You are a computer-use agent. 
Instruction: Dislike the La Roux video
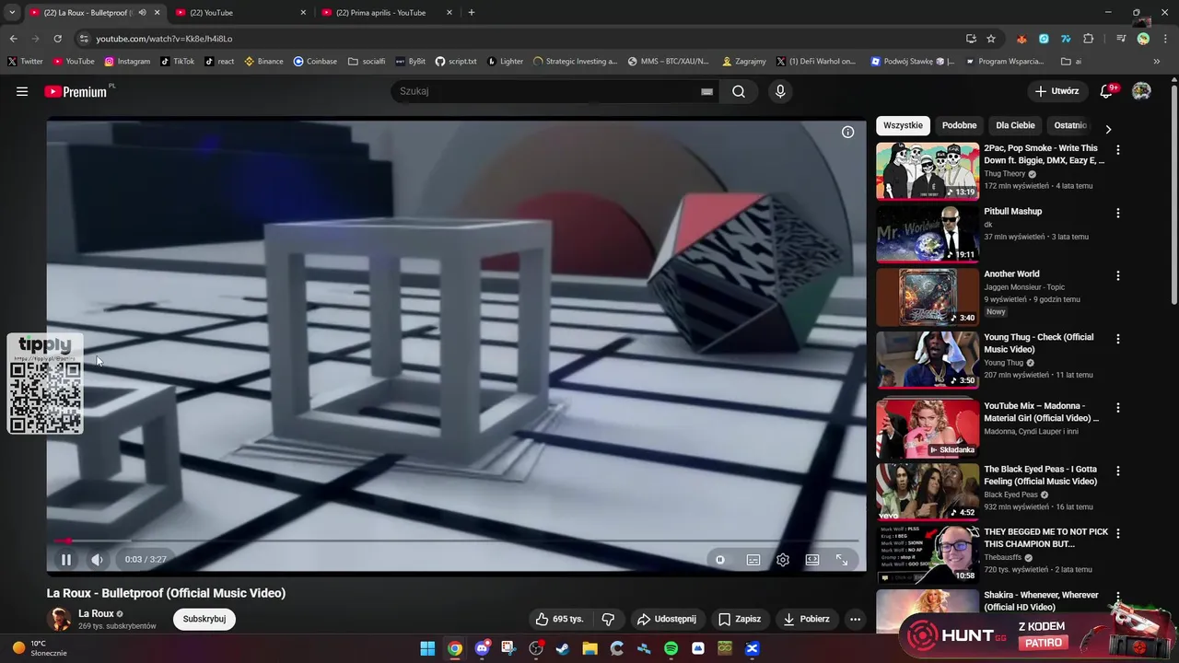(x=608, y=619)
